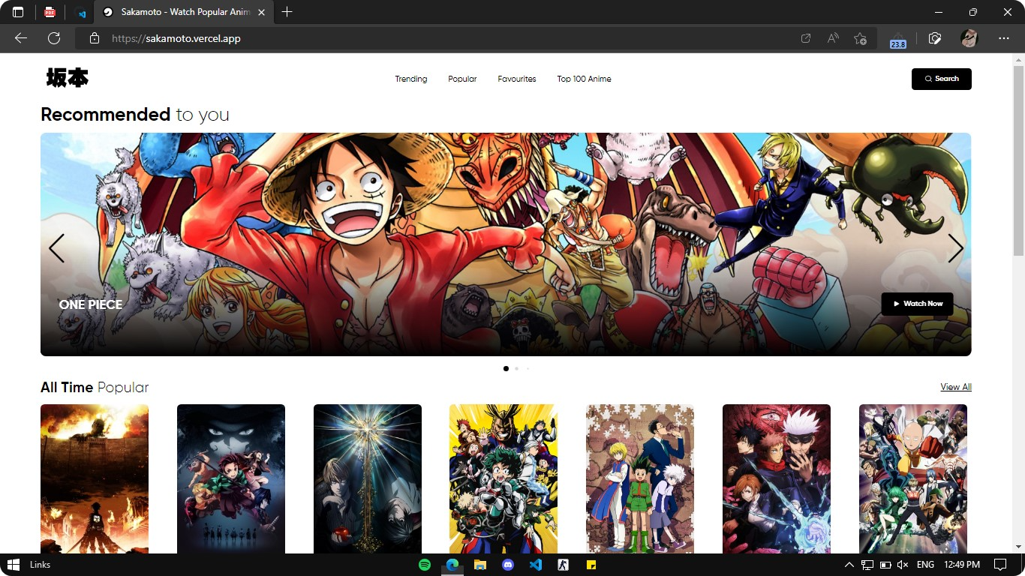
Task: Click the right carousel arrow
Action: click(x=955, y=247)
